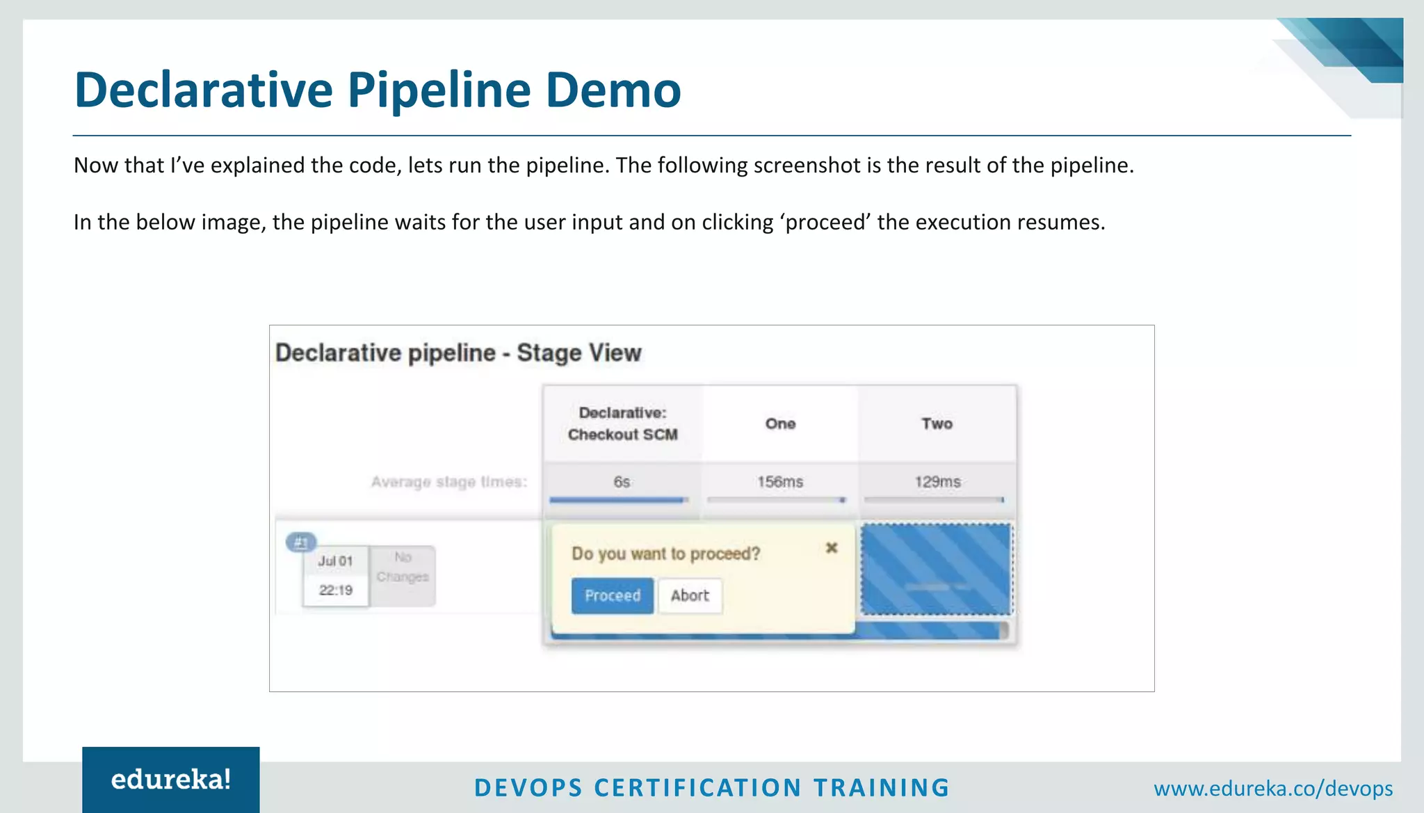Screen dimensions: 1424x813
Task: Click the 'Average stage times:' label
Action: pyautogui.click(x=449, y=482)
